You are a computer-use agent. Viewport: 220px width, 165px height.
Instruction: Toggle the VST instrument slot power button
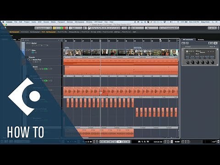click(187, 51)
